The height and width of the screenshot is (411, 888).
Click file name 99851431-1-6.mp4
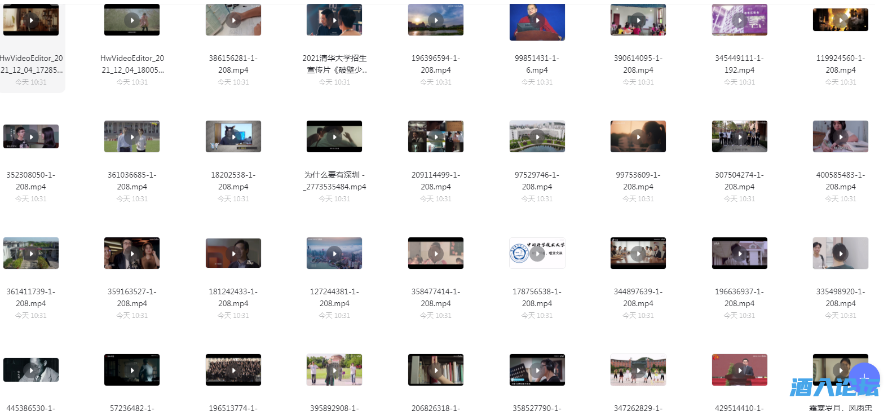[x=537, y=64]
